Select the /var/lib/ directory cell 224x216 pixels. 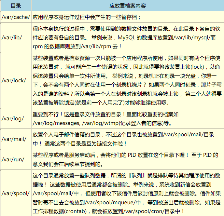(x=16, y=37)
